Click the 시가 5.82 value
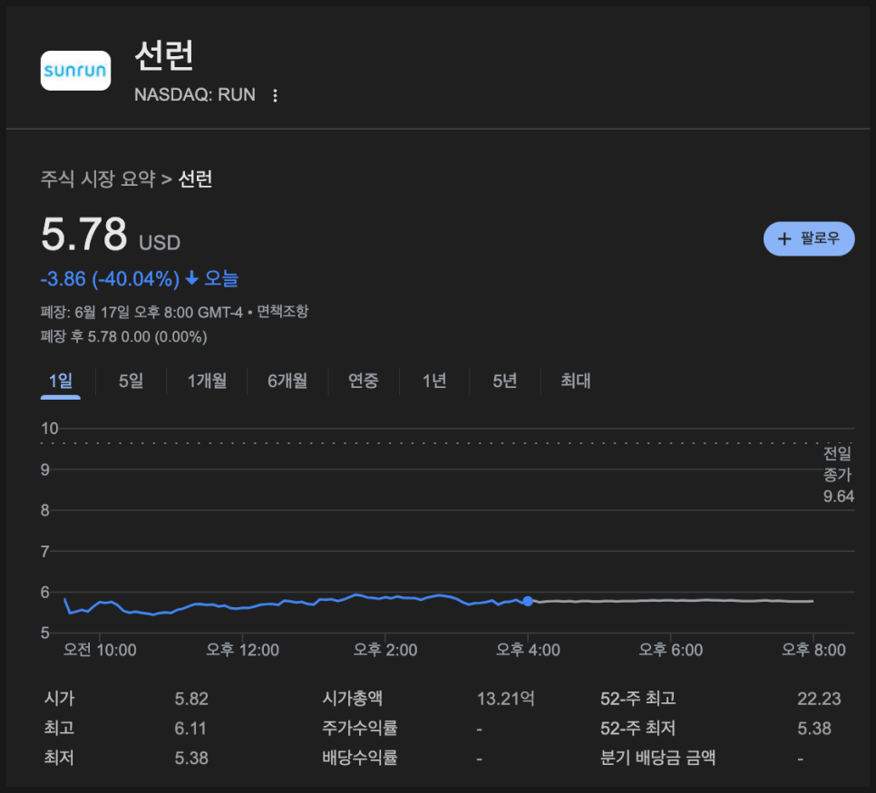 (191, 699)
